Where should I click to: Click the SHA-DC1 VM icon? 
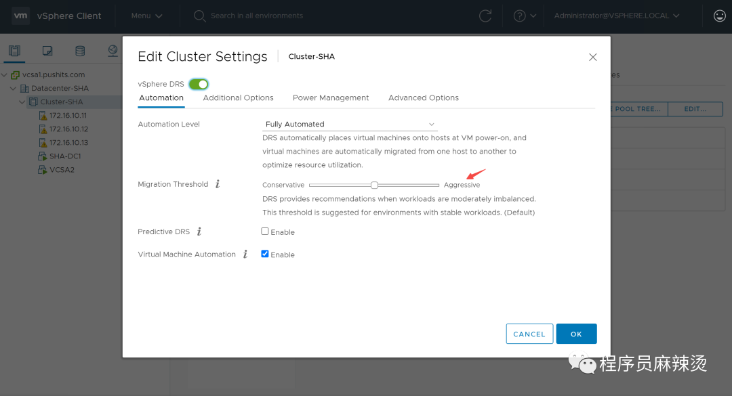point(43,156)
